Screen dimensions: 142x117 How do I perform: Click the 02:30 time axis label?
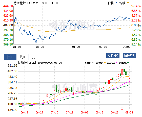[x=103, y=47]
